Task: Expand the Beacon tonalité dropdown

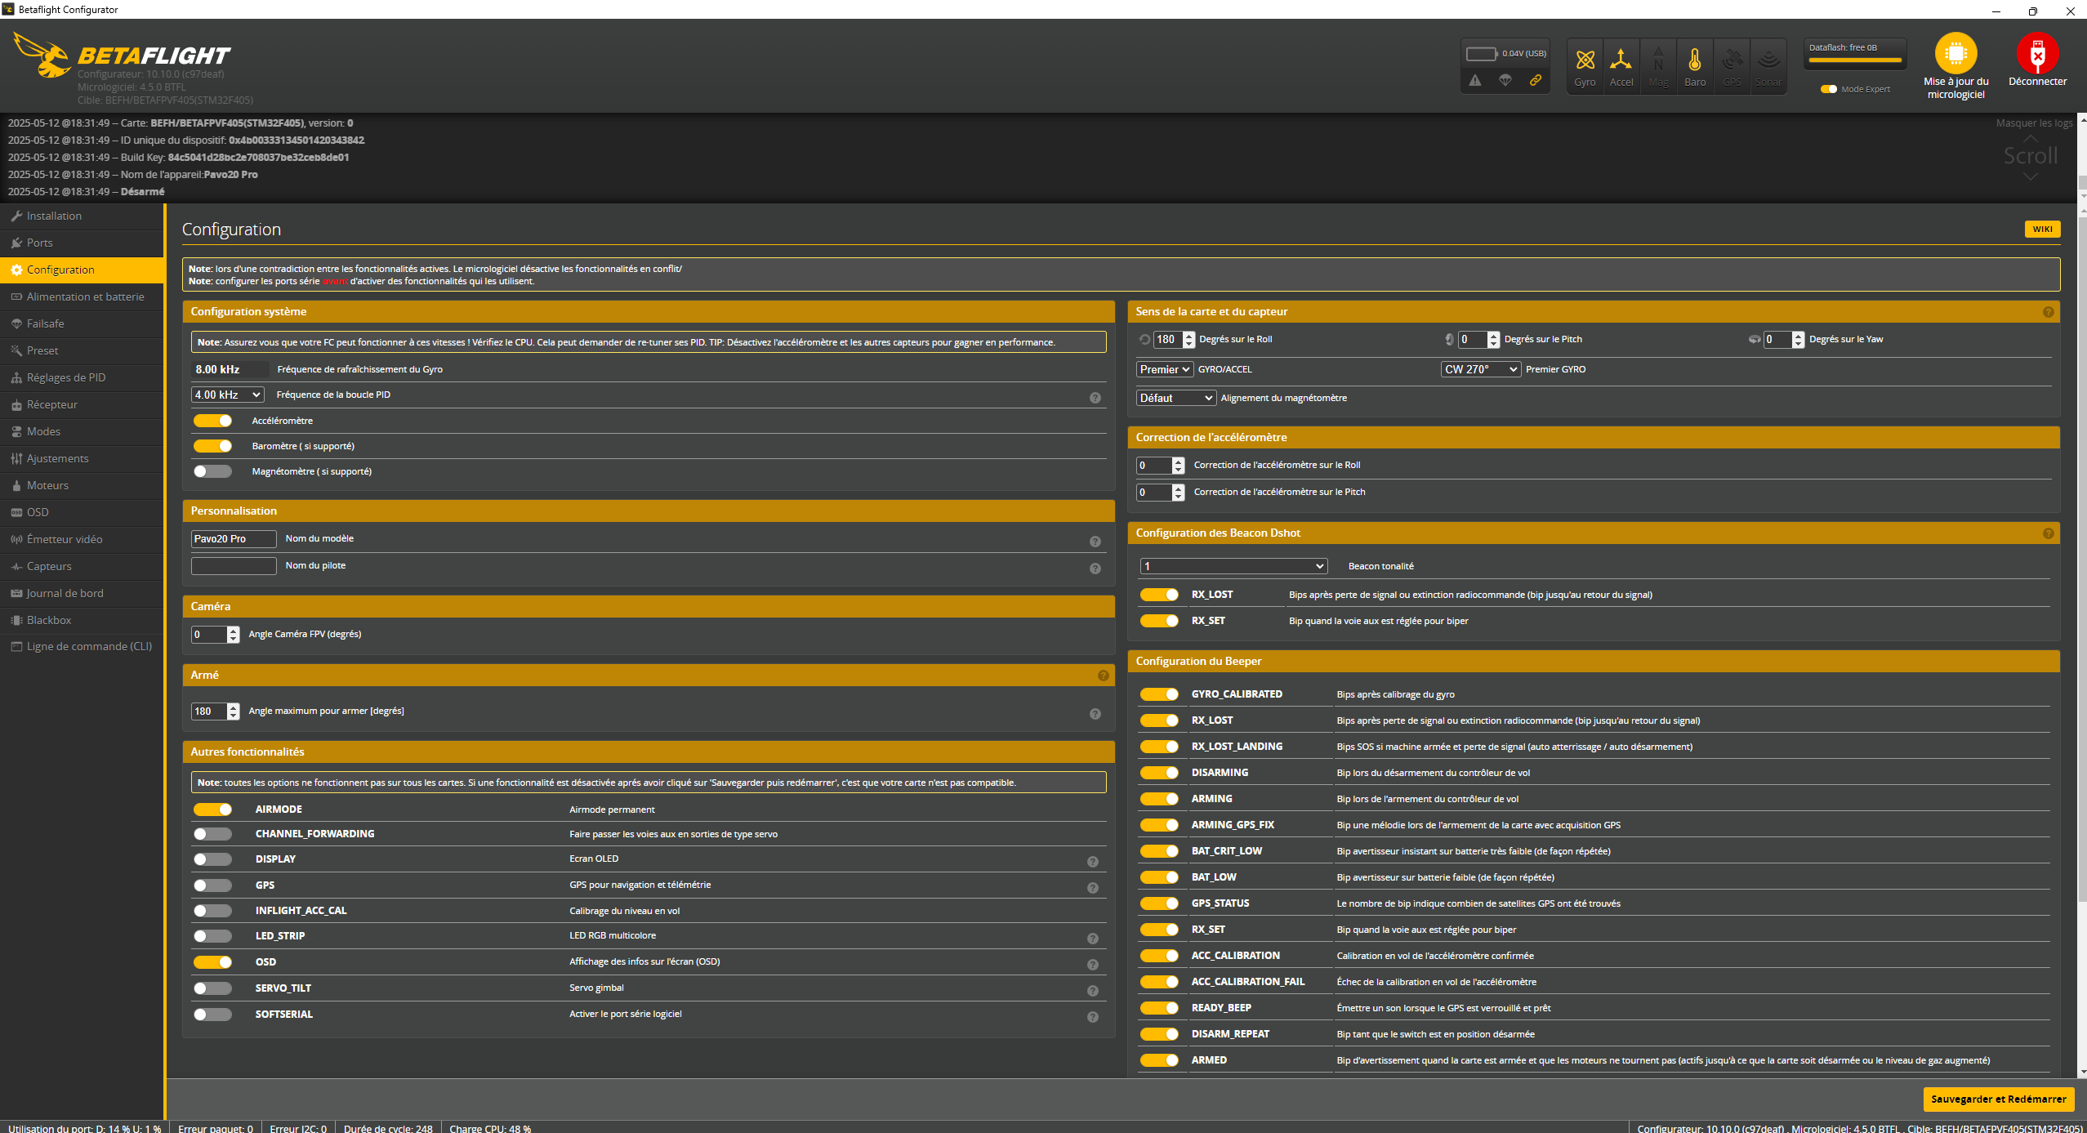Action: pos(1233,566)
